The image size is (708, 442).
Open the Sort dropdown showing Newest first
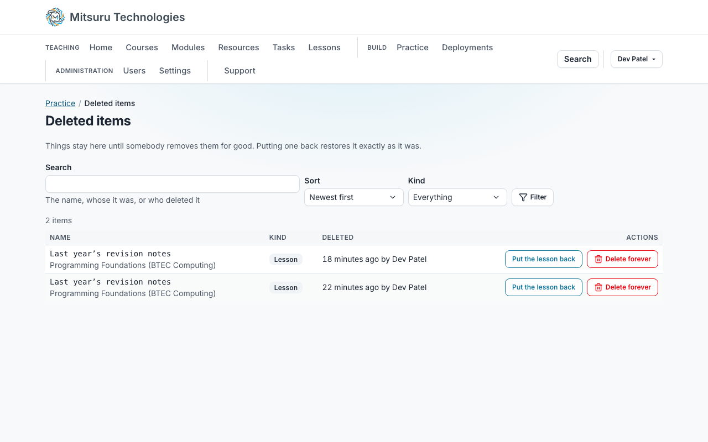(354, 197)
